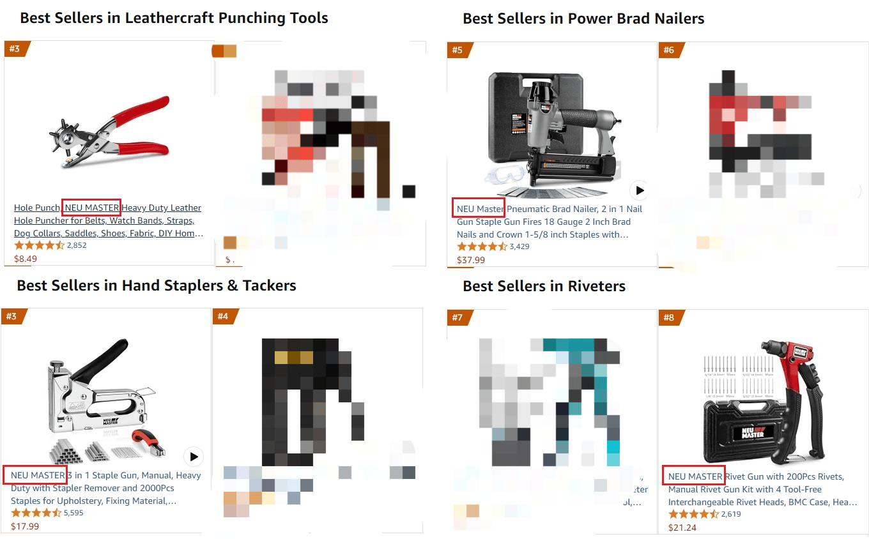View the 2,852 ratings for hole punch
Viewport: 869px width, 539px height.
77,245
